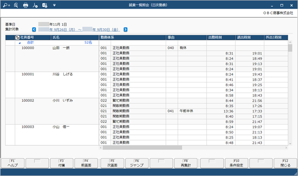Click the 出勤時刻 column header
This screenshot has width=298, height=176.
(x=221, y=37)
